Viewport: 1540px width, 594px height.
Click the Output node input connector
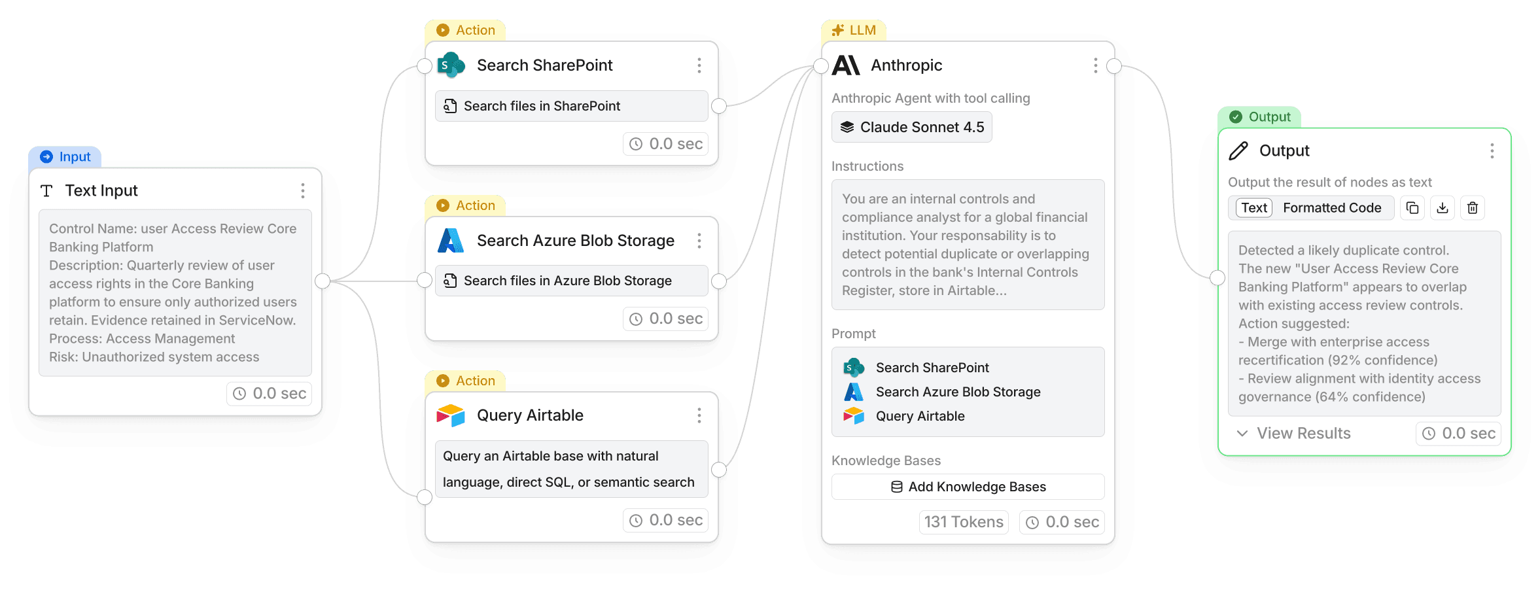(x=1217, y=277)
